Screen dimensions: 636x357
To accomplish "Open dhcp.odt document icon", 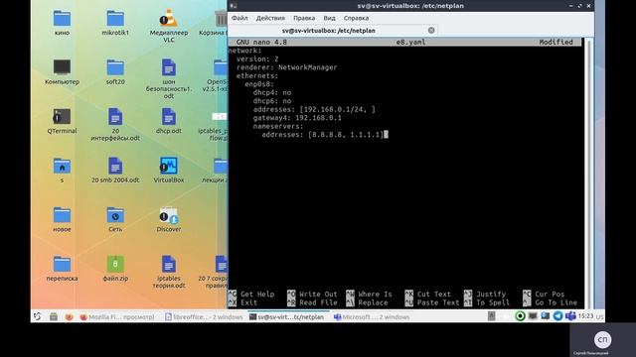I will [x=169, y=117].
